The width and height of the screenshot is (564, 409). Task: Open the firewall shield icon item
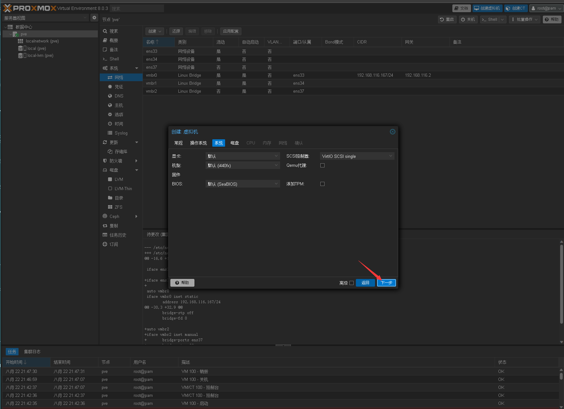(x=105, y=161)
